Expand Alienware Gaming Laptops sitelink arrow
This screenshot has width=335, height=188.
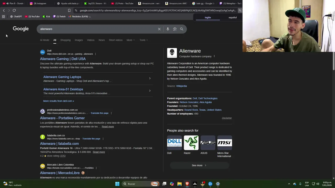(x=150, y=78)
